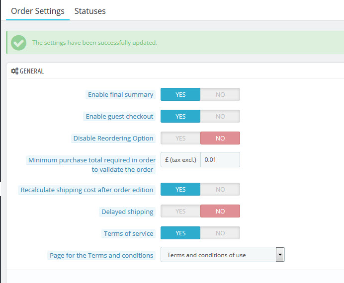
Task: Click the Page for the Terms and conditions label
Action: 101,255
